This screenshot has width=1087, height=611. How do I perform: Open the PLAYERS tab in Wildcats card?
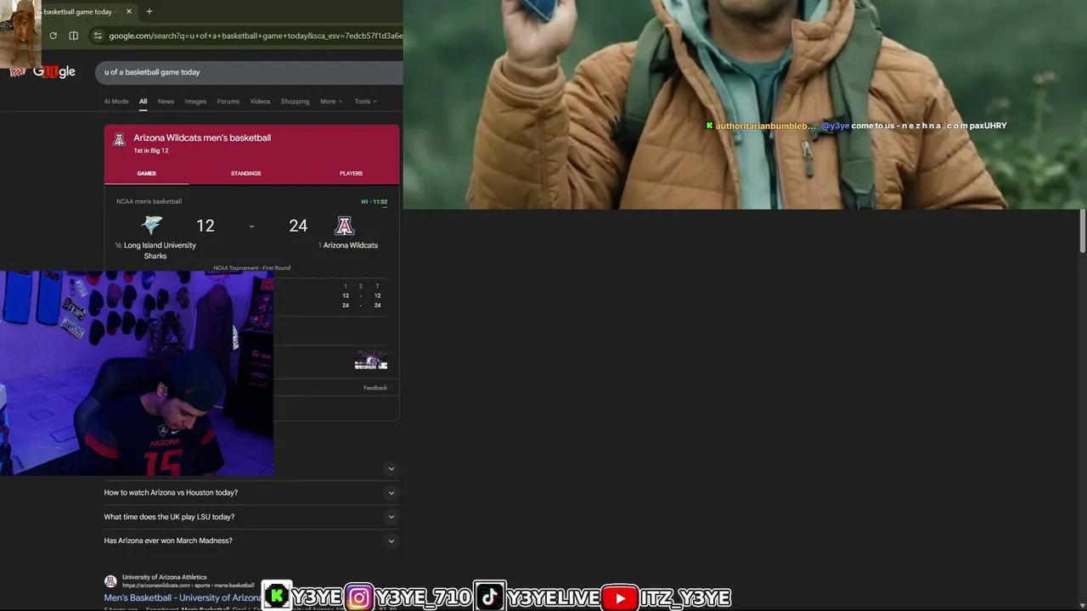point(351,173)
